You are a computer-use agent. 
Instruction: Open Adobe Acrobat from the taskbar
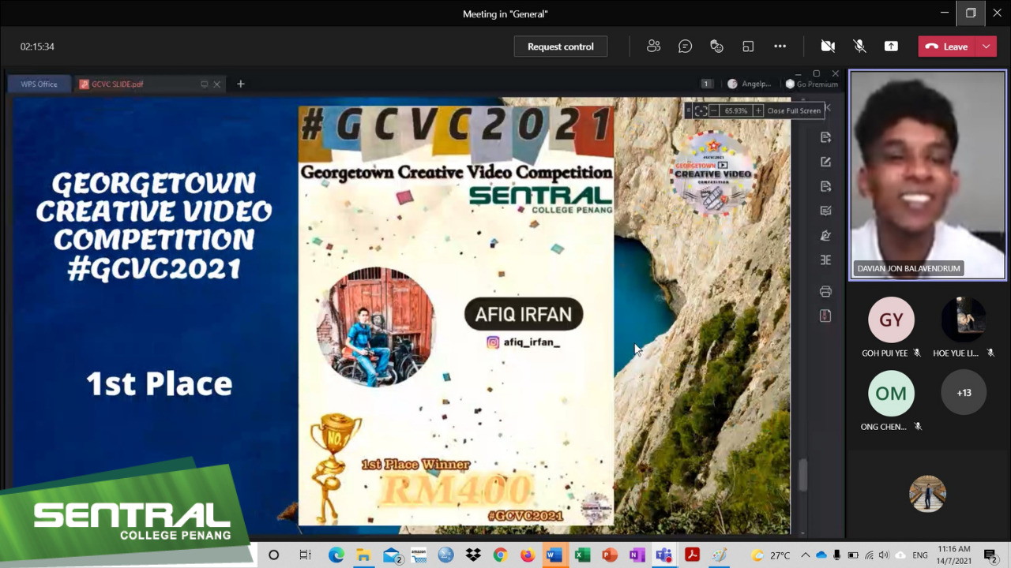(x=692, y=555)
